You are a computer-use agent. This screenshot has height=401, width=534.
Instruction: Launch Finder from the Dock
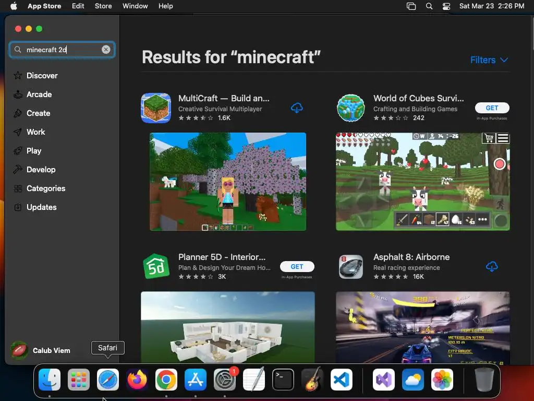50,380
